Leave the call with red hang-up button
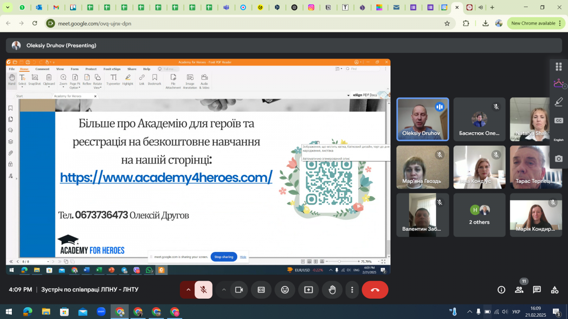 375,290
